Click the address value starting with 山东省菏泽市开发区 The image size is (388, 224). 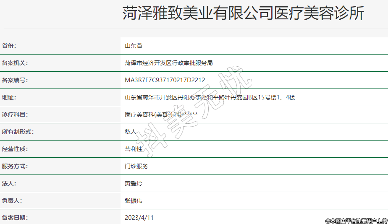pyautogui.click(x=210, y=97)
